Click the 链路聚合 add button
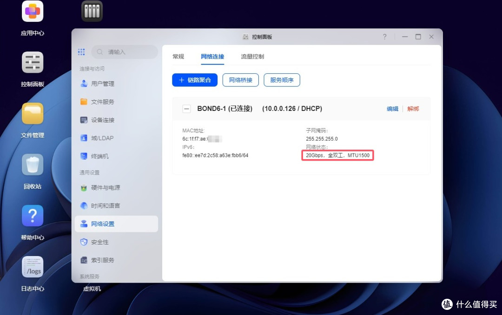Screen dimensions: 502x315 (x=195, y=80)
